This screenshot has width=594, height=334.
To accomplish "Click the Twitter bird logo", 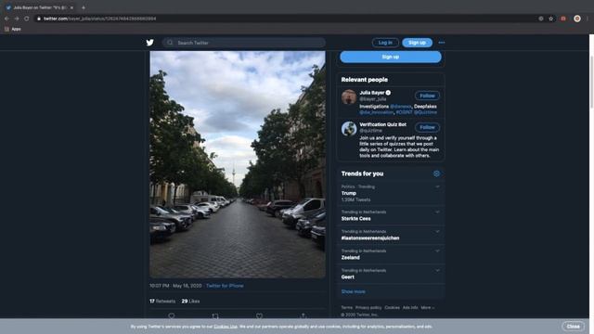I will (x=150, y=43).
